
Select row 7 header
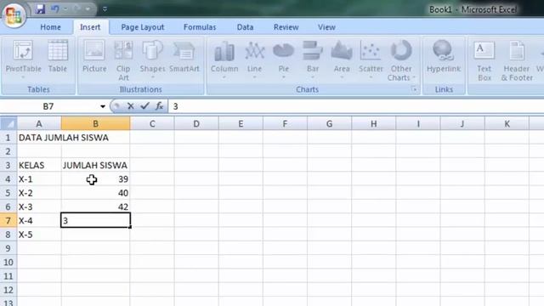point(8,221)
